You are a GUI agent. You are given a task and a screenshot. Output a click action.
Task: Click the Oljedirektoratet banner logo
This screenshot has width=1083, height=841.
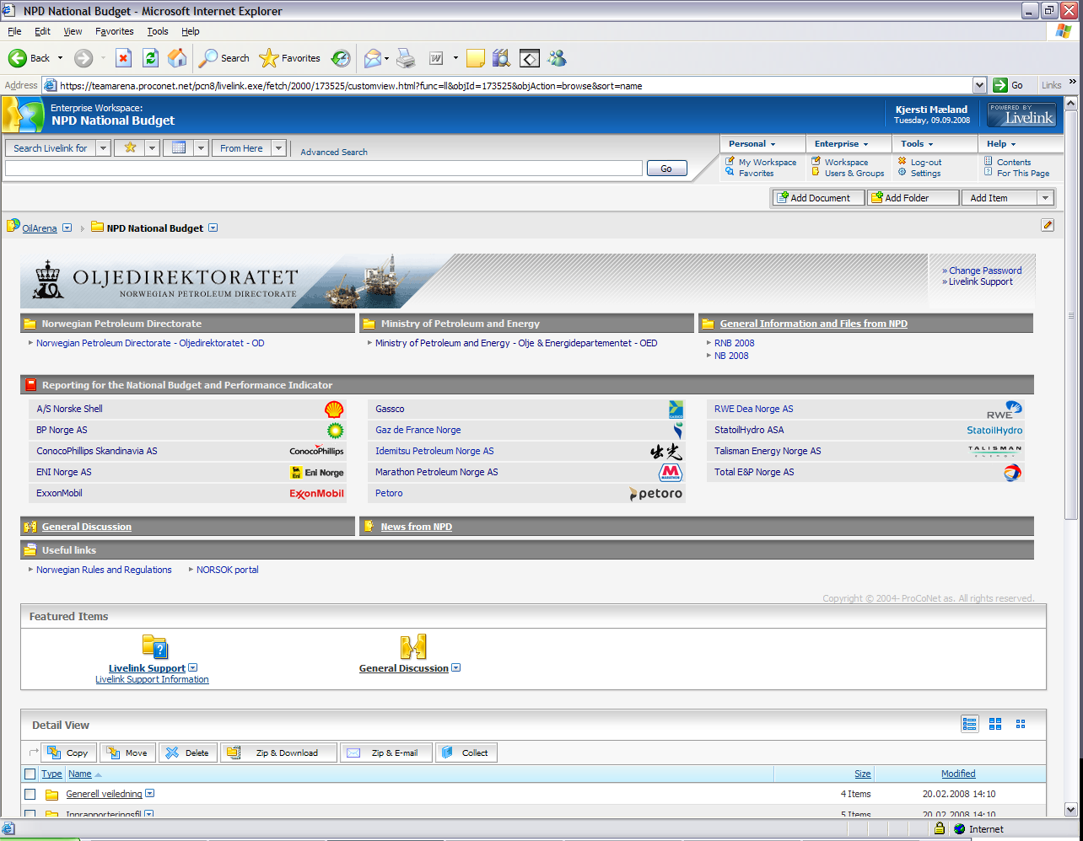coord(166,281)
